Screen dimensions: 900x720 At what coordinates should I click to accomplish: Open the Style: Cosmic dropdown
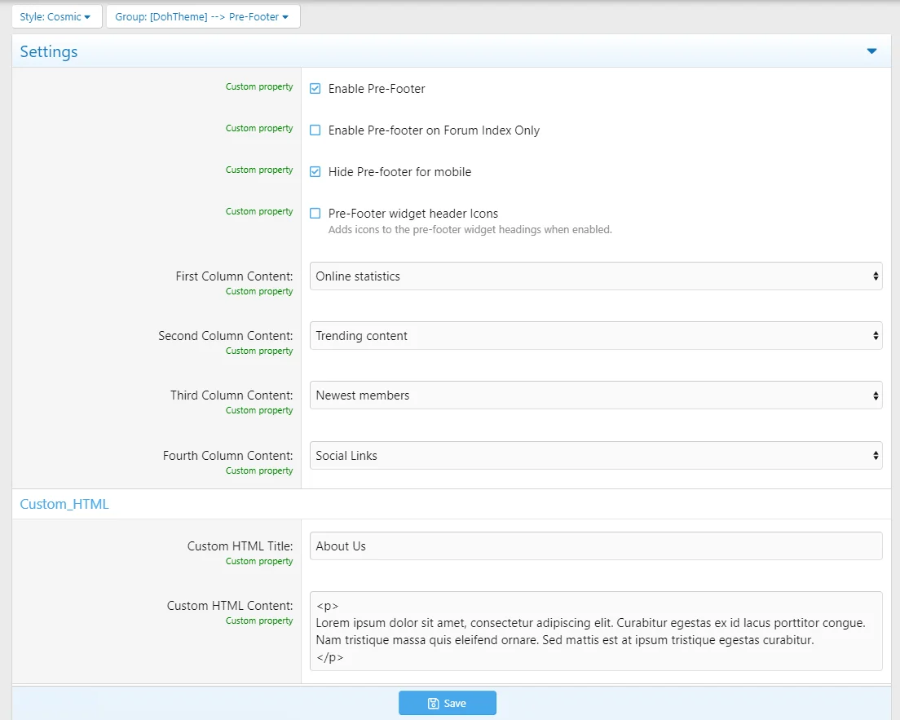[57, 16]
